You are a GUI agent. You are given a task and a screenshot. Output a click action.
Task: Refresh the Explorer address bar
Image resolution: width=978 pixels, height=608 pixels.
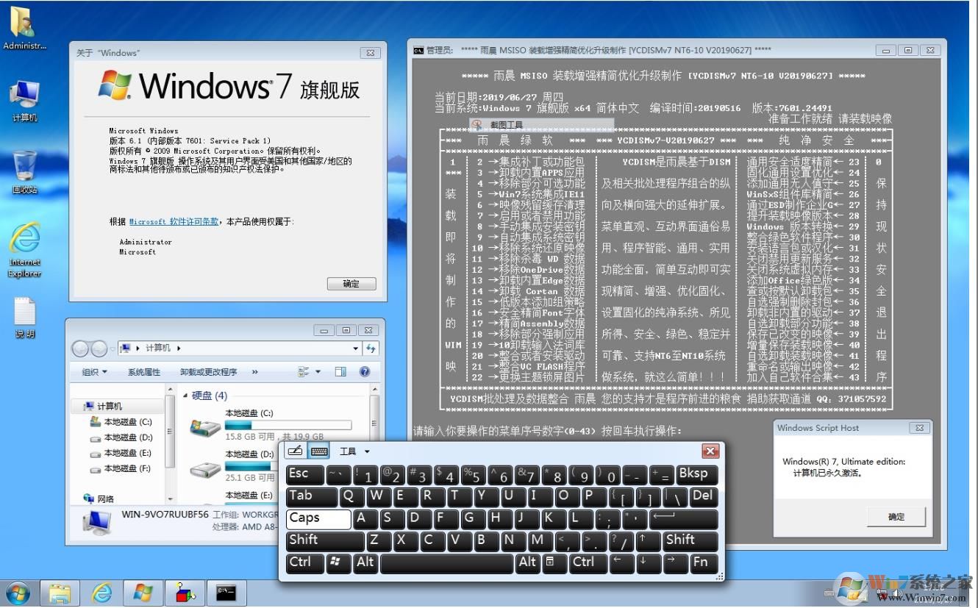pos(371,348)
